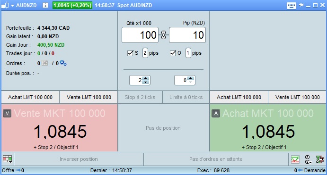Screen dimensions: 327x175
Task: Sell at market with Vente MKT 100 000
Action: 60,128
